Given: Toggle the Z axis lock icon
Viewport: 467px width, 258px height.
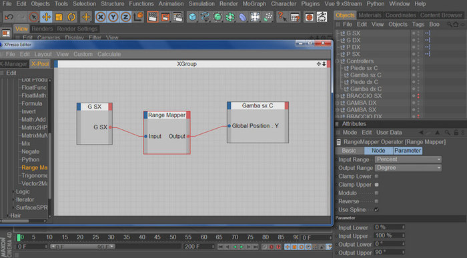Looking at the screenshot, I should tap(125, 17).
